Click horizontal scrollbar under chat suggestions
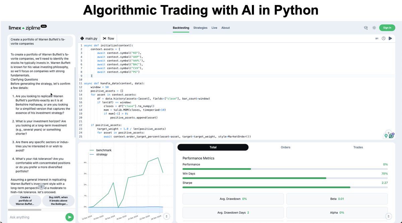 pyautogui.click(x=25, y=210)
